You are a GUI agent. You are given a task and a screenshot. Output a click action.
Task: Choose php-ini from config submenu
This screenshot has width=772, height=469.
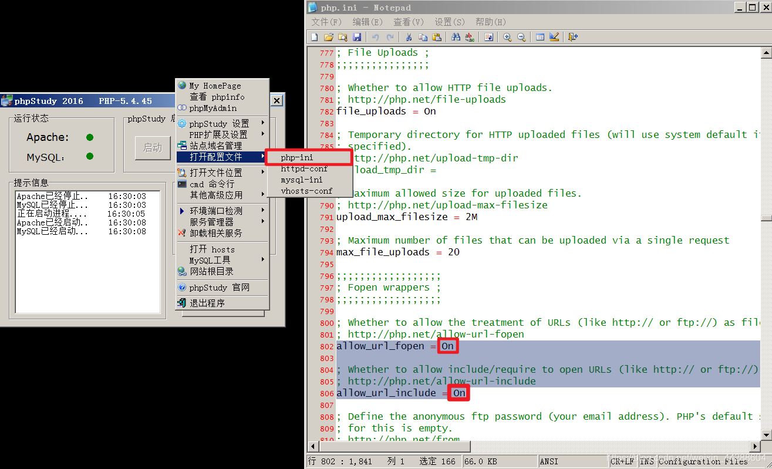click(x=309, y=157)
